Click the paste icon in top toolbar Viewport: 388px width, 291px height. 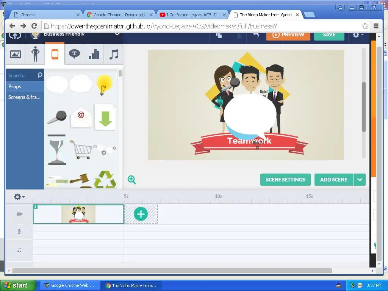point(238,35)
